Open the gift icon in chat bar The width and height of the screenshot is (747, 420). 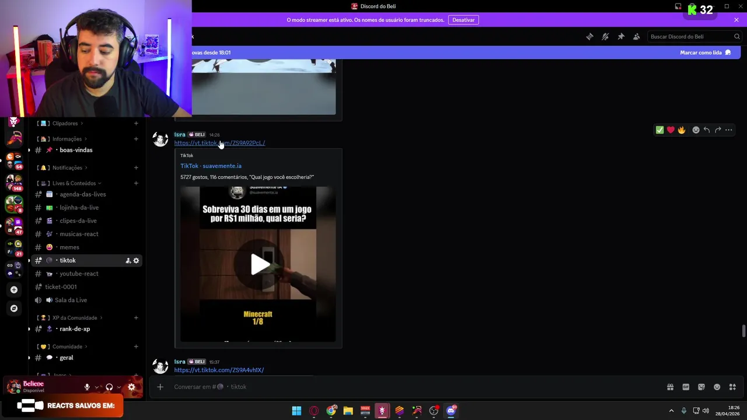click(670, 387)
